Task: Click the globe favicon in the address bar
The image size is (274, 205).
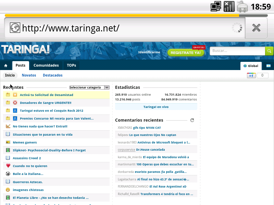Action: pos(15,28)
